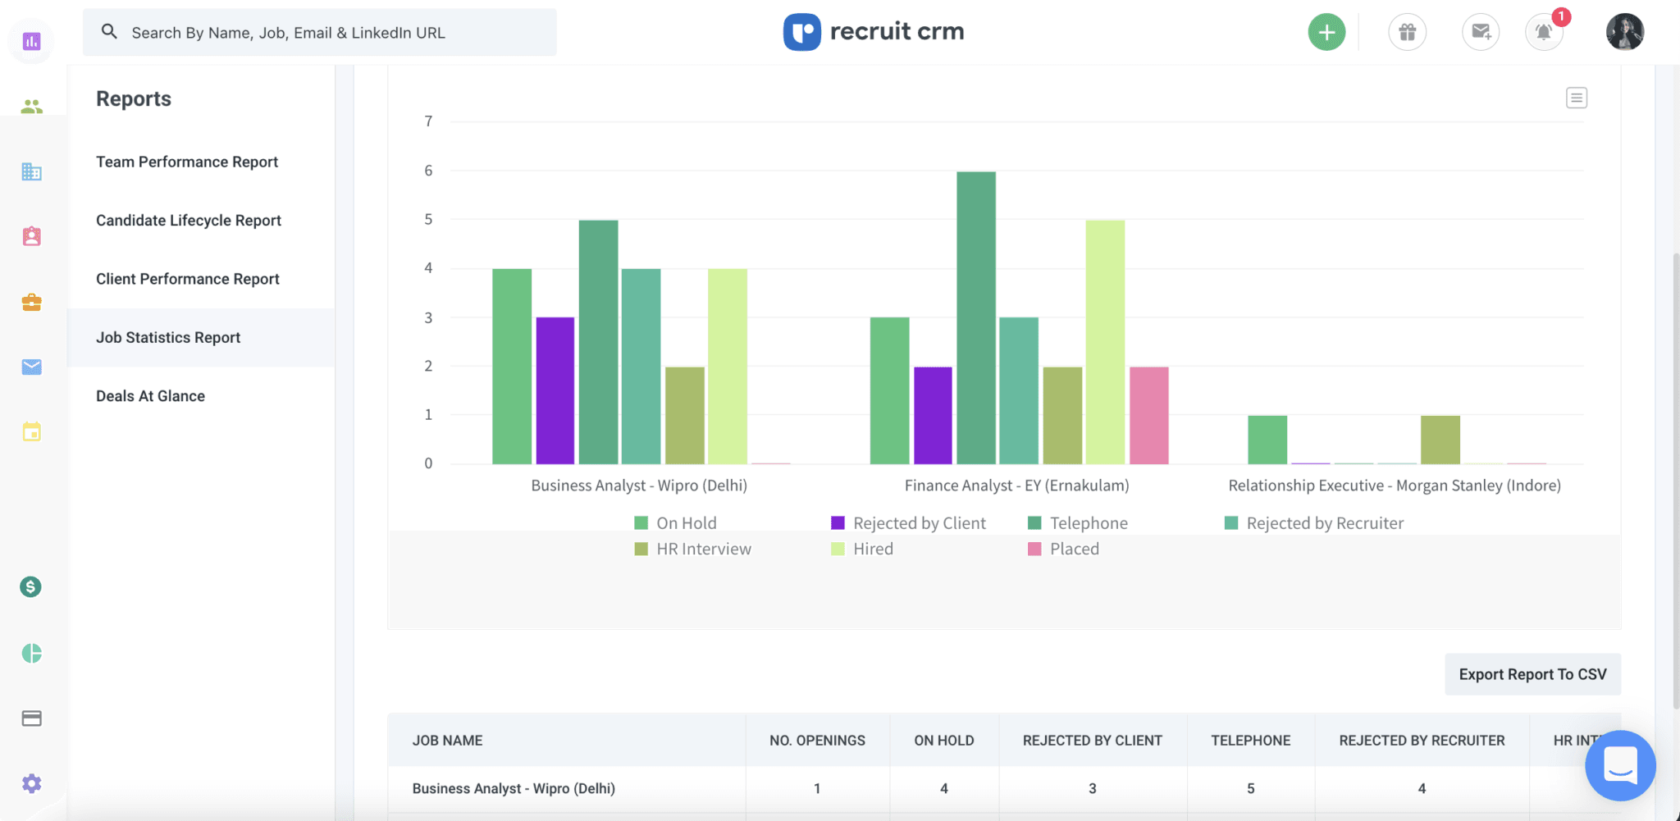The width and height of the screenshot is (1680, 821).
Task: Open the settings gear in sidebar
Action: [31, 783]
